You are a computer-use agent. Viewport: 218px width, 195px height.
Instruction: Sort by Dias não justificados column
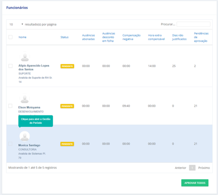pyautogui.click(x=180, y=37)
